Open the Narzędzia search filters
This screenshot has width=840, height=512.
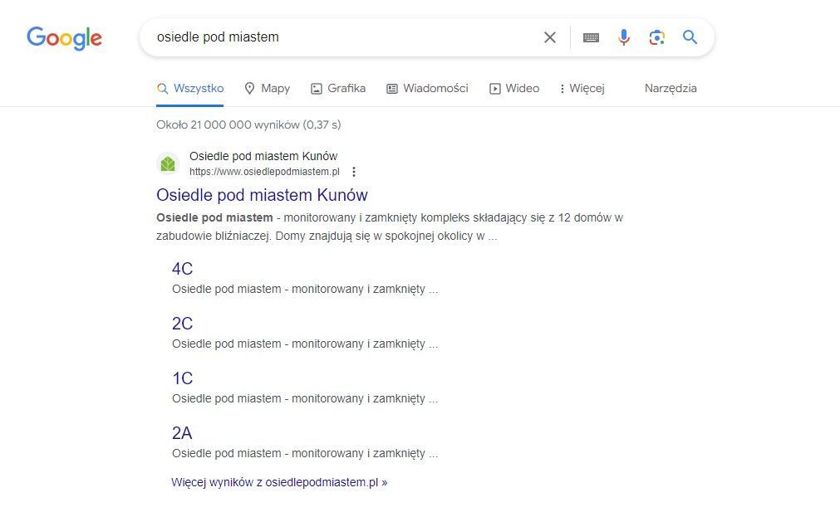670,88
